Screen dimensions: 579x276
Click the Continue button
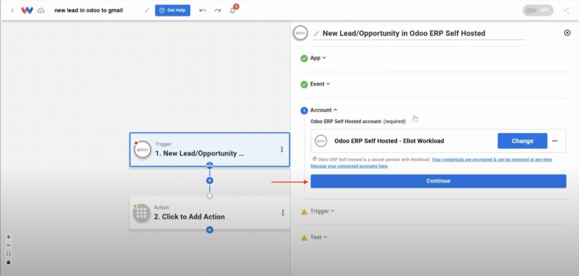[438, 181]
